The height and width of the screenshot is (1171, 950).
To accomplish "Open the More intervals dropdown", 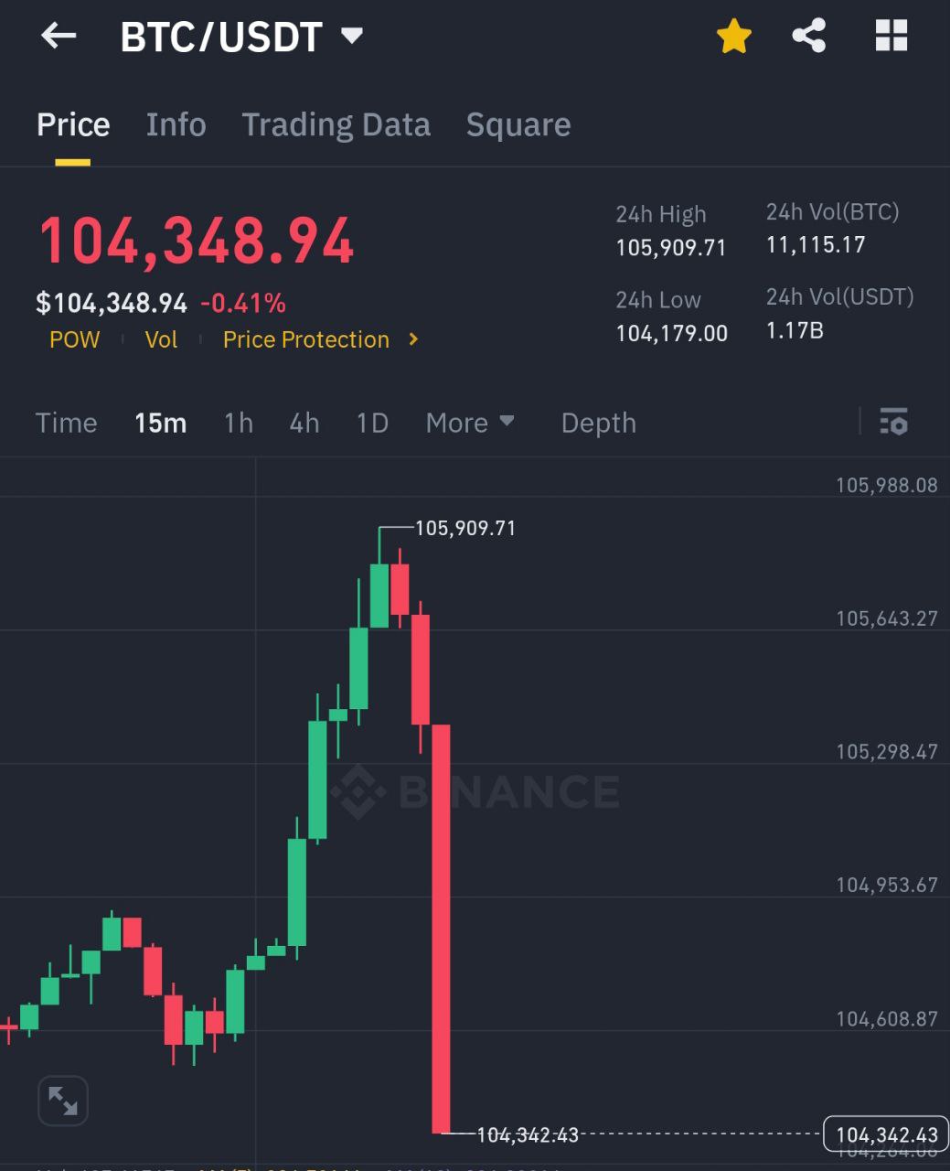I will coord(470,423).
